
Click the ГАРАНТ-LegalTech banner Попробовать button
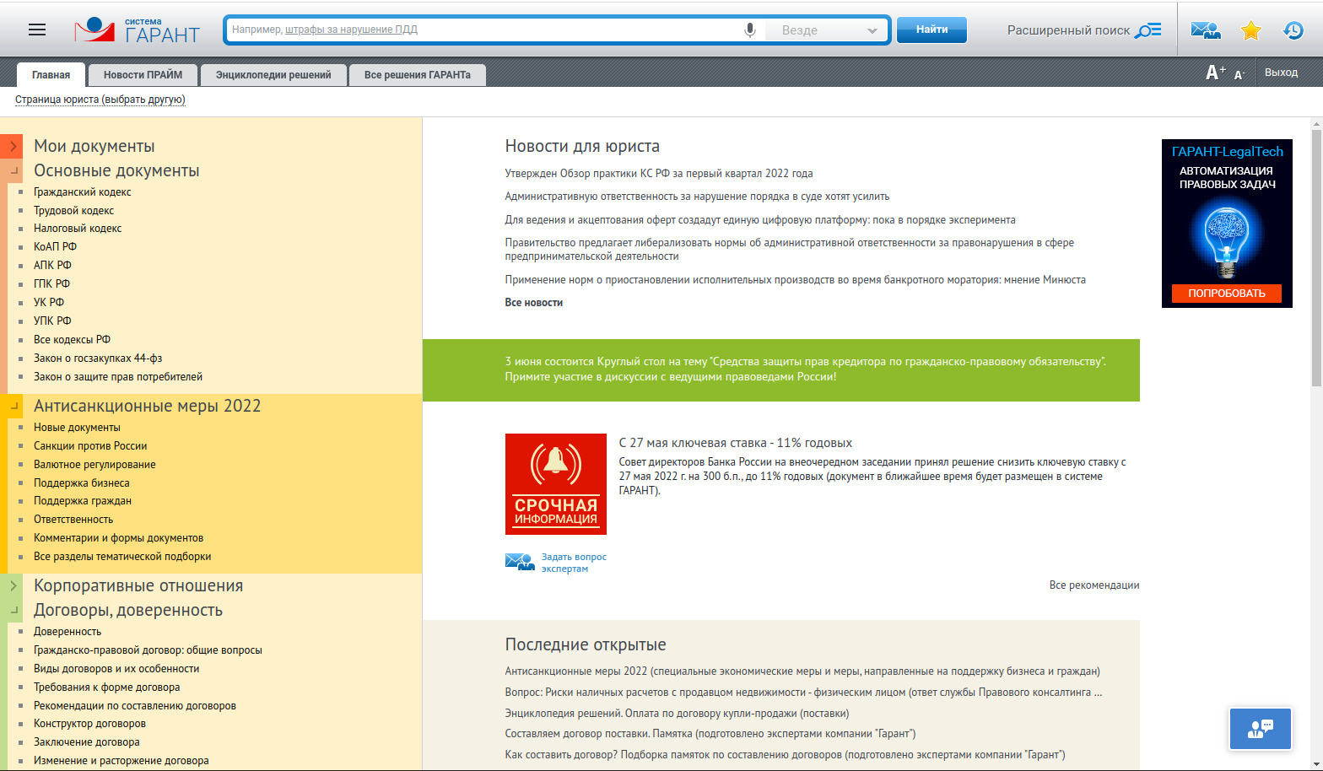pyautogui.click(x=1227, y=294)
